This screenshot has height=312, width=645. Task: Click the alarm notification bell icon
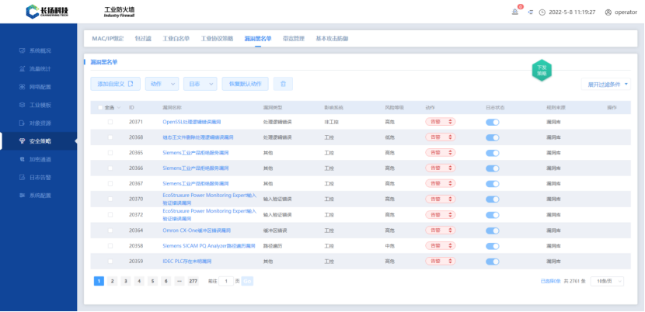point(514,12)
